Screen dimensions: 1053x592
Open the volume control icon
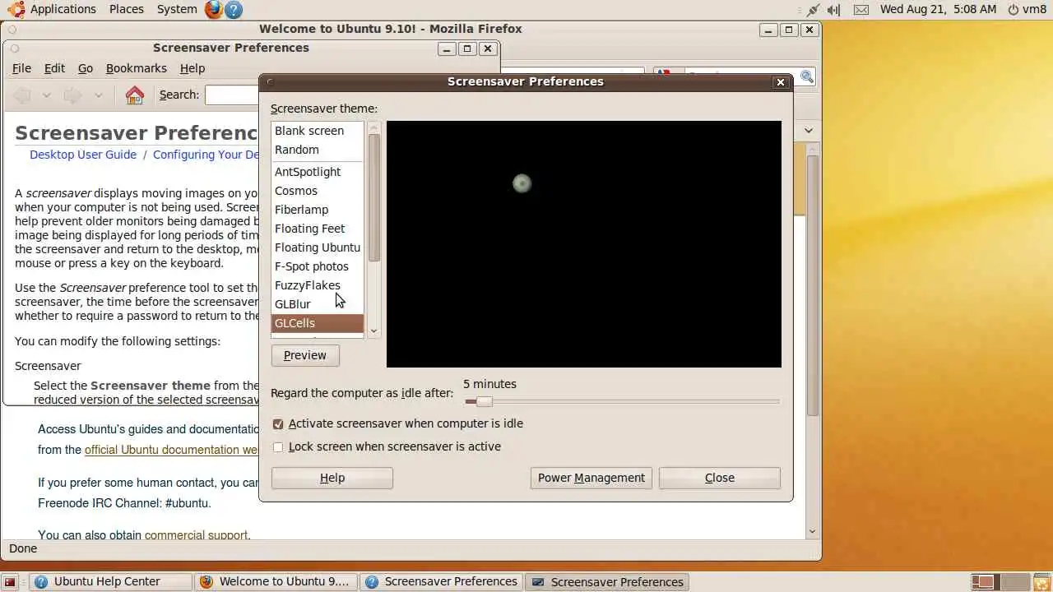[x=834, y=10]
